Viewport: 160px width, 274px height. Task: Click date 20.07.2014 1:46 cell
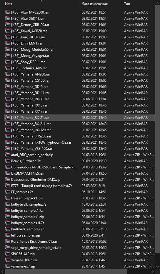click(x=93, y=260)
